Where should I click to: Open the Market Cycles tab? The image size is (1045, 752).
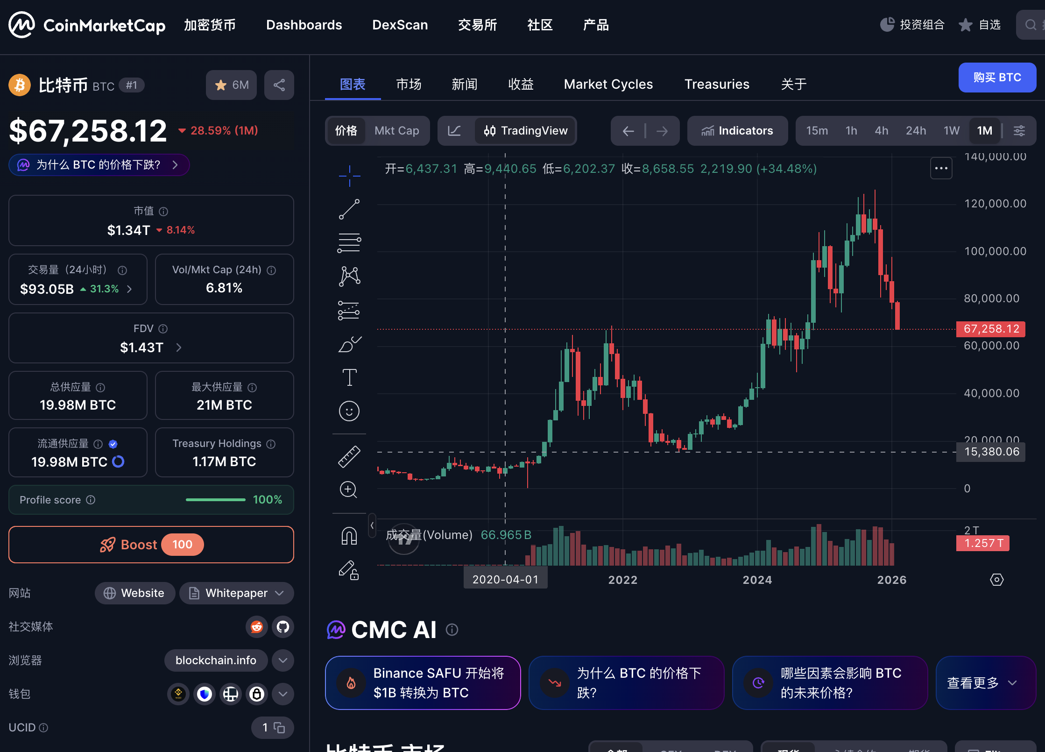coord(608,84)
